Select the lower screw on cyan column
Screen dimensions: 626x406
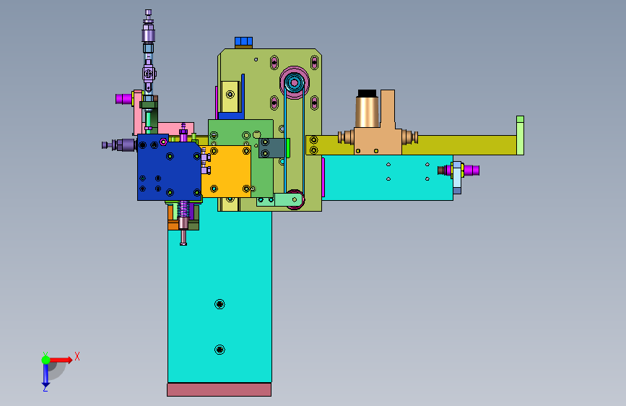[x=219, y=350]
